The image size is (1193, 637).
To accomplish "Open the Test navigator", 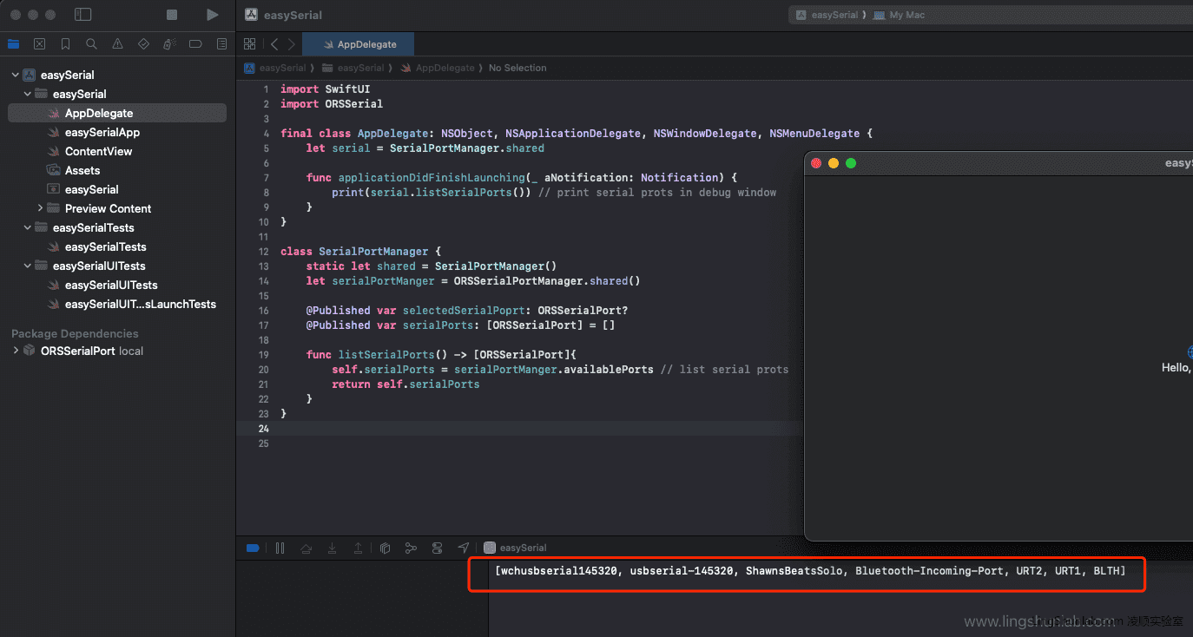I will coord(143,43).
